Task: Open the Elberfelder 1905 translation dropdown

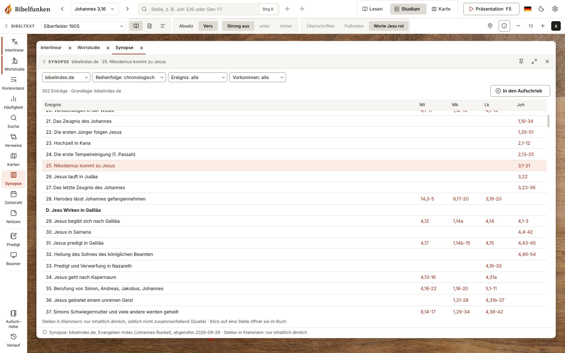Action: 83,26
